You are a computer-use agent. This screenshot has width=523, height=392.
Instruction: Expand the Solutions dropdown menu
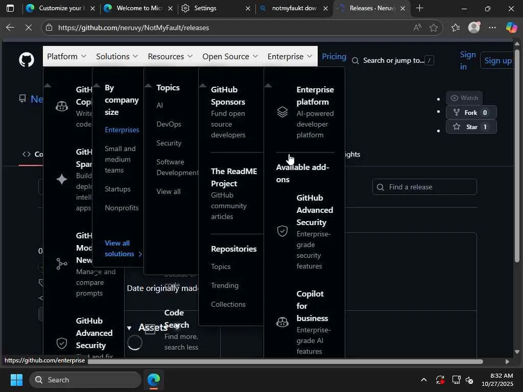[117, 56]
